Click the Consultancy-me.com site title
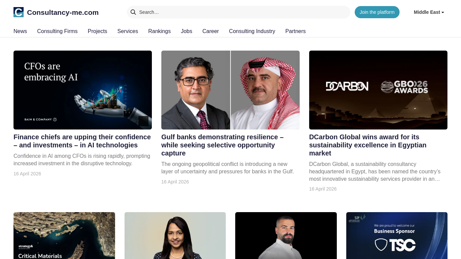This screenshot has width=461, height=259. point(63,12)
